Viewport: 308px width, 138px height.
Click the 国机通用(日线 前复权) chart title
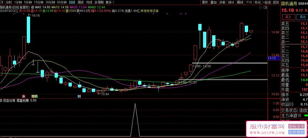15,7
